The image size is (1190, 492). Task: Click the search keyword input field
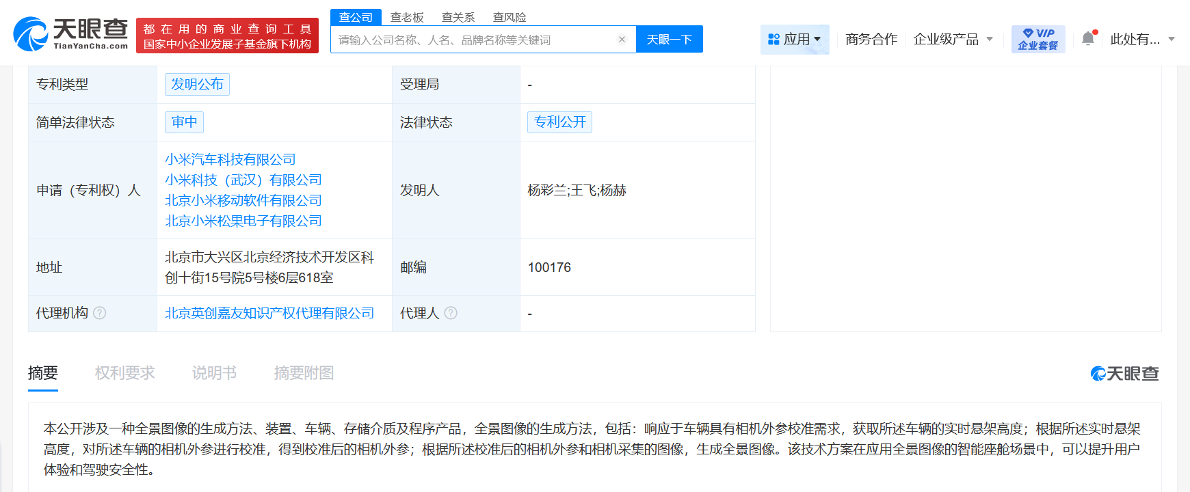point(475,40)
